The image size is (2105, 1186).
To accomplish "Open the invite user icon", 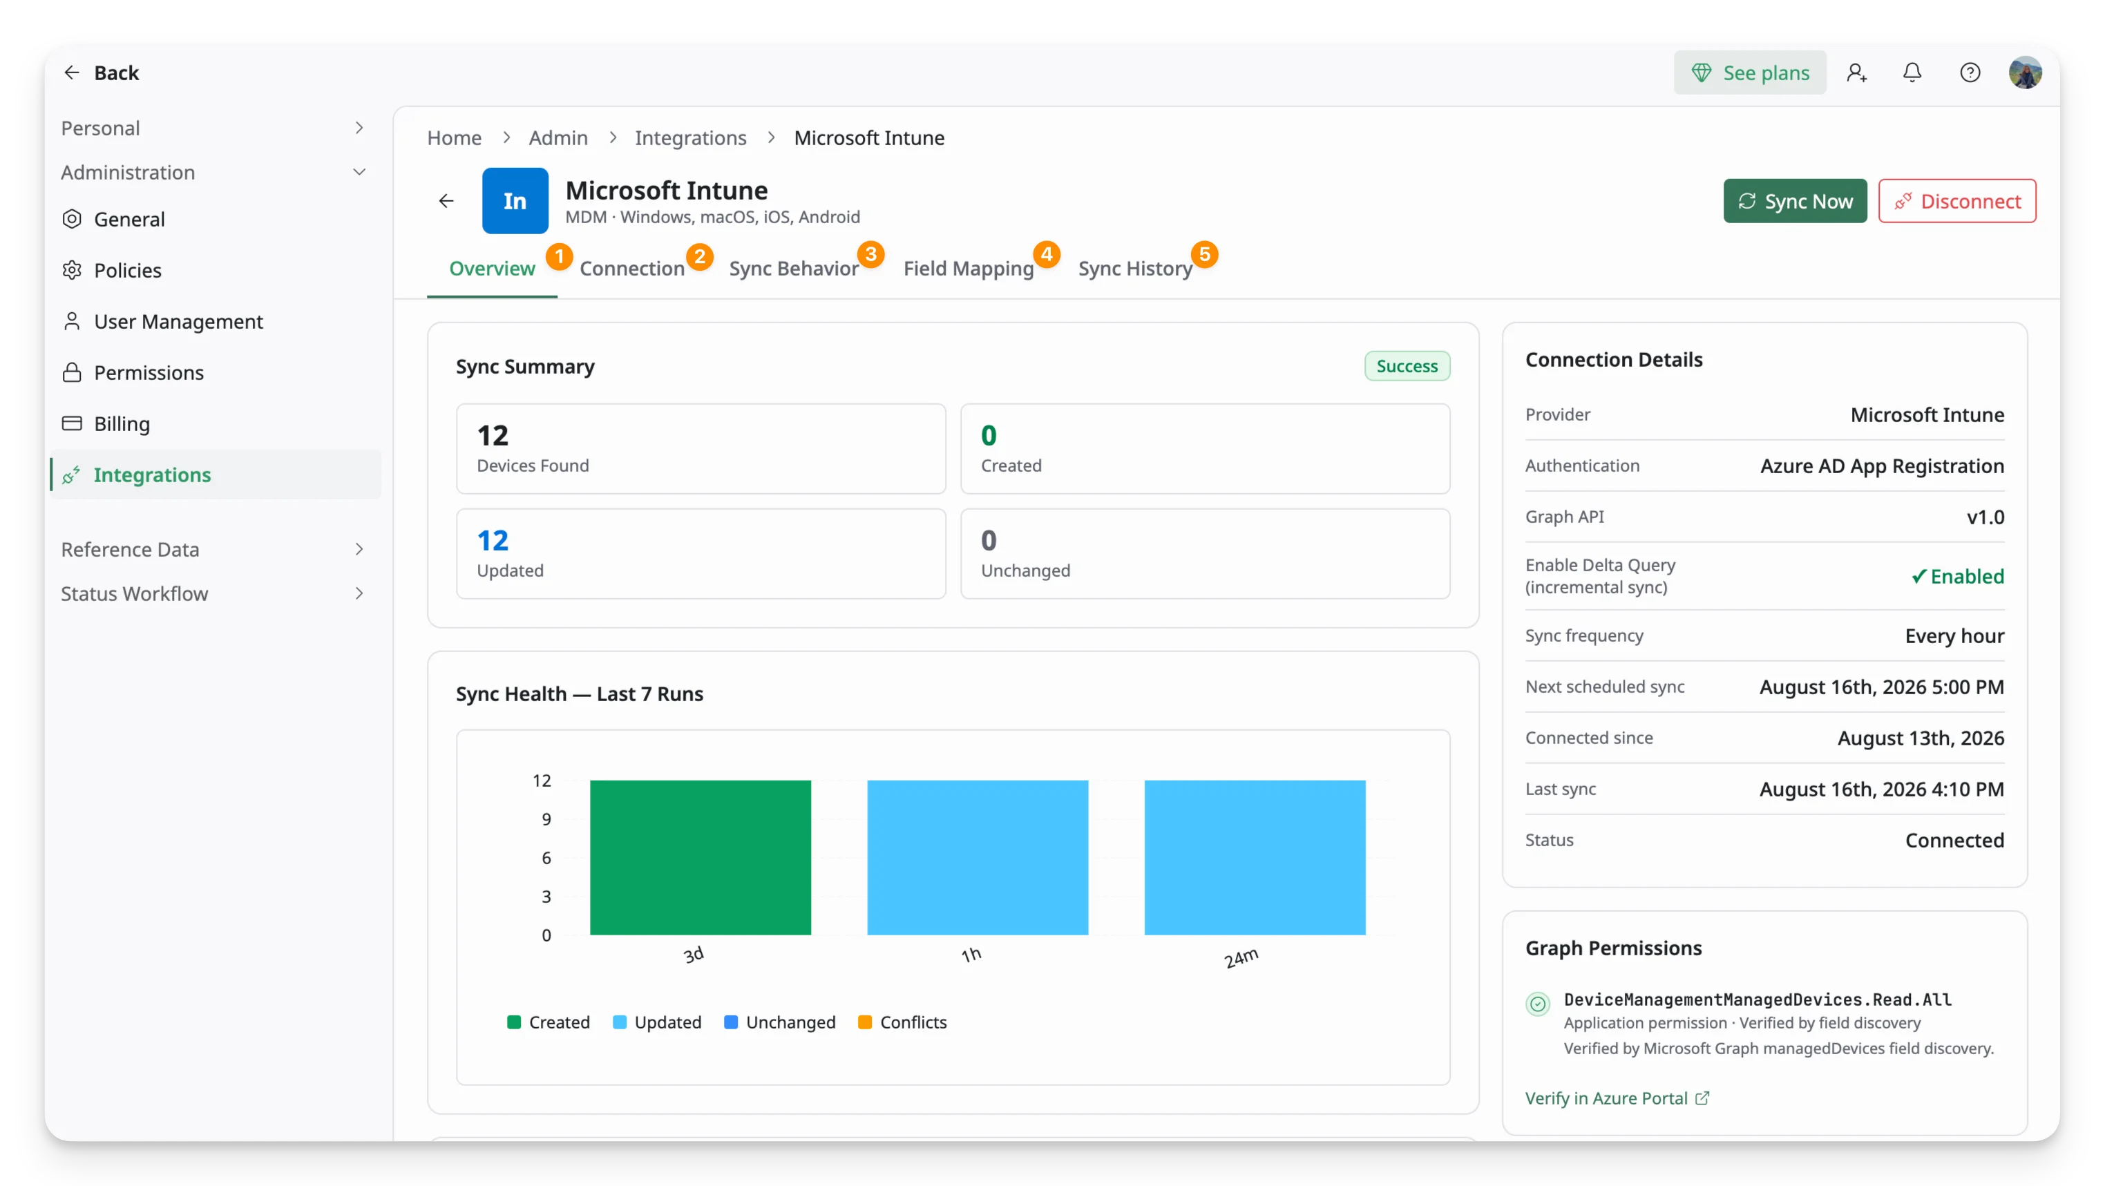I will (x=1856, y=73).
